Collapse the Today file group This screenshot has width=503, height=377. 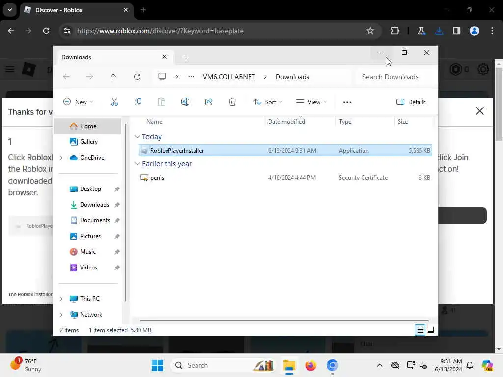(x=138, y=137)
